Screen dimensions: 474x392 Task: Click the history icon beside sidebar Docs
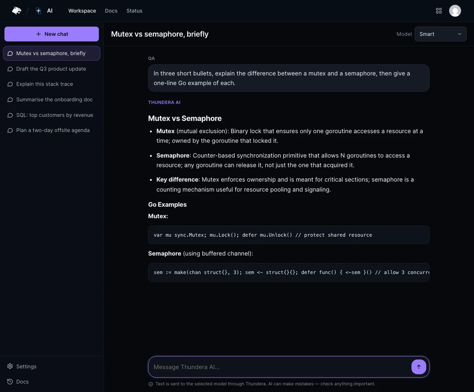pyautogui.click(x=10, y=381)
